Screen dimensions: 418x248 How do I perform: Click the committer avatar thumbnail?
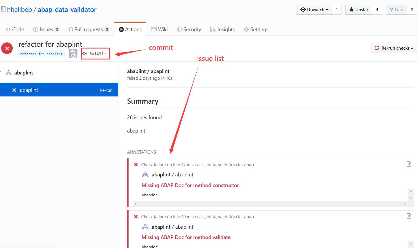click(73, 54)
